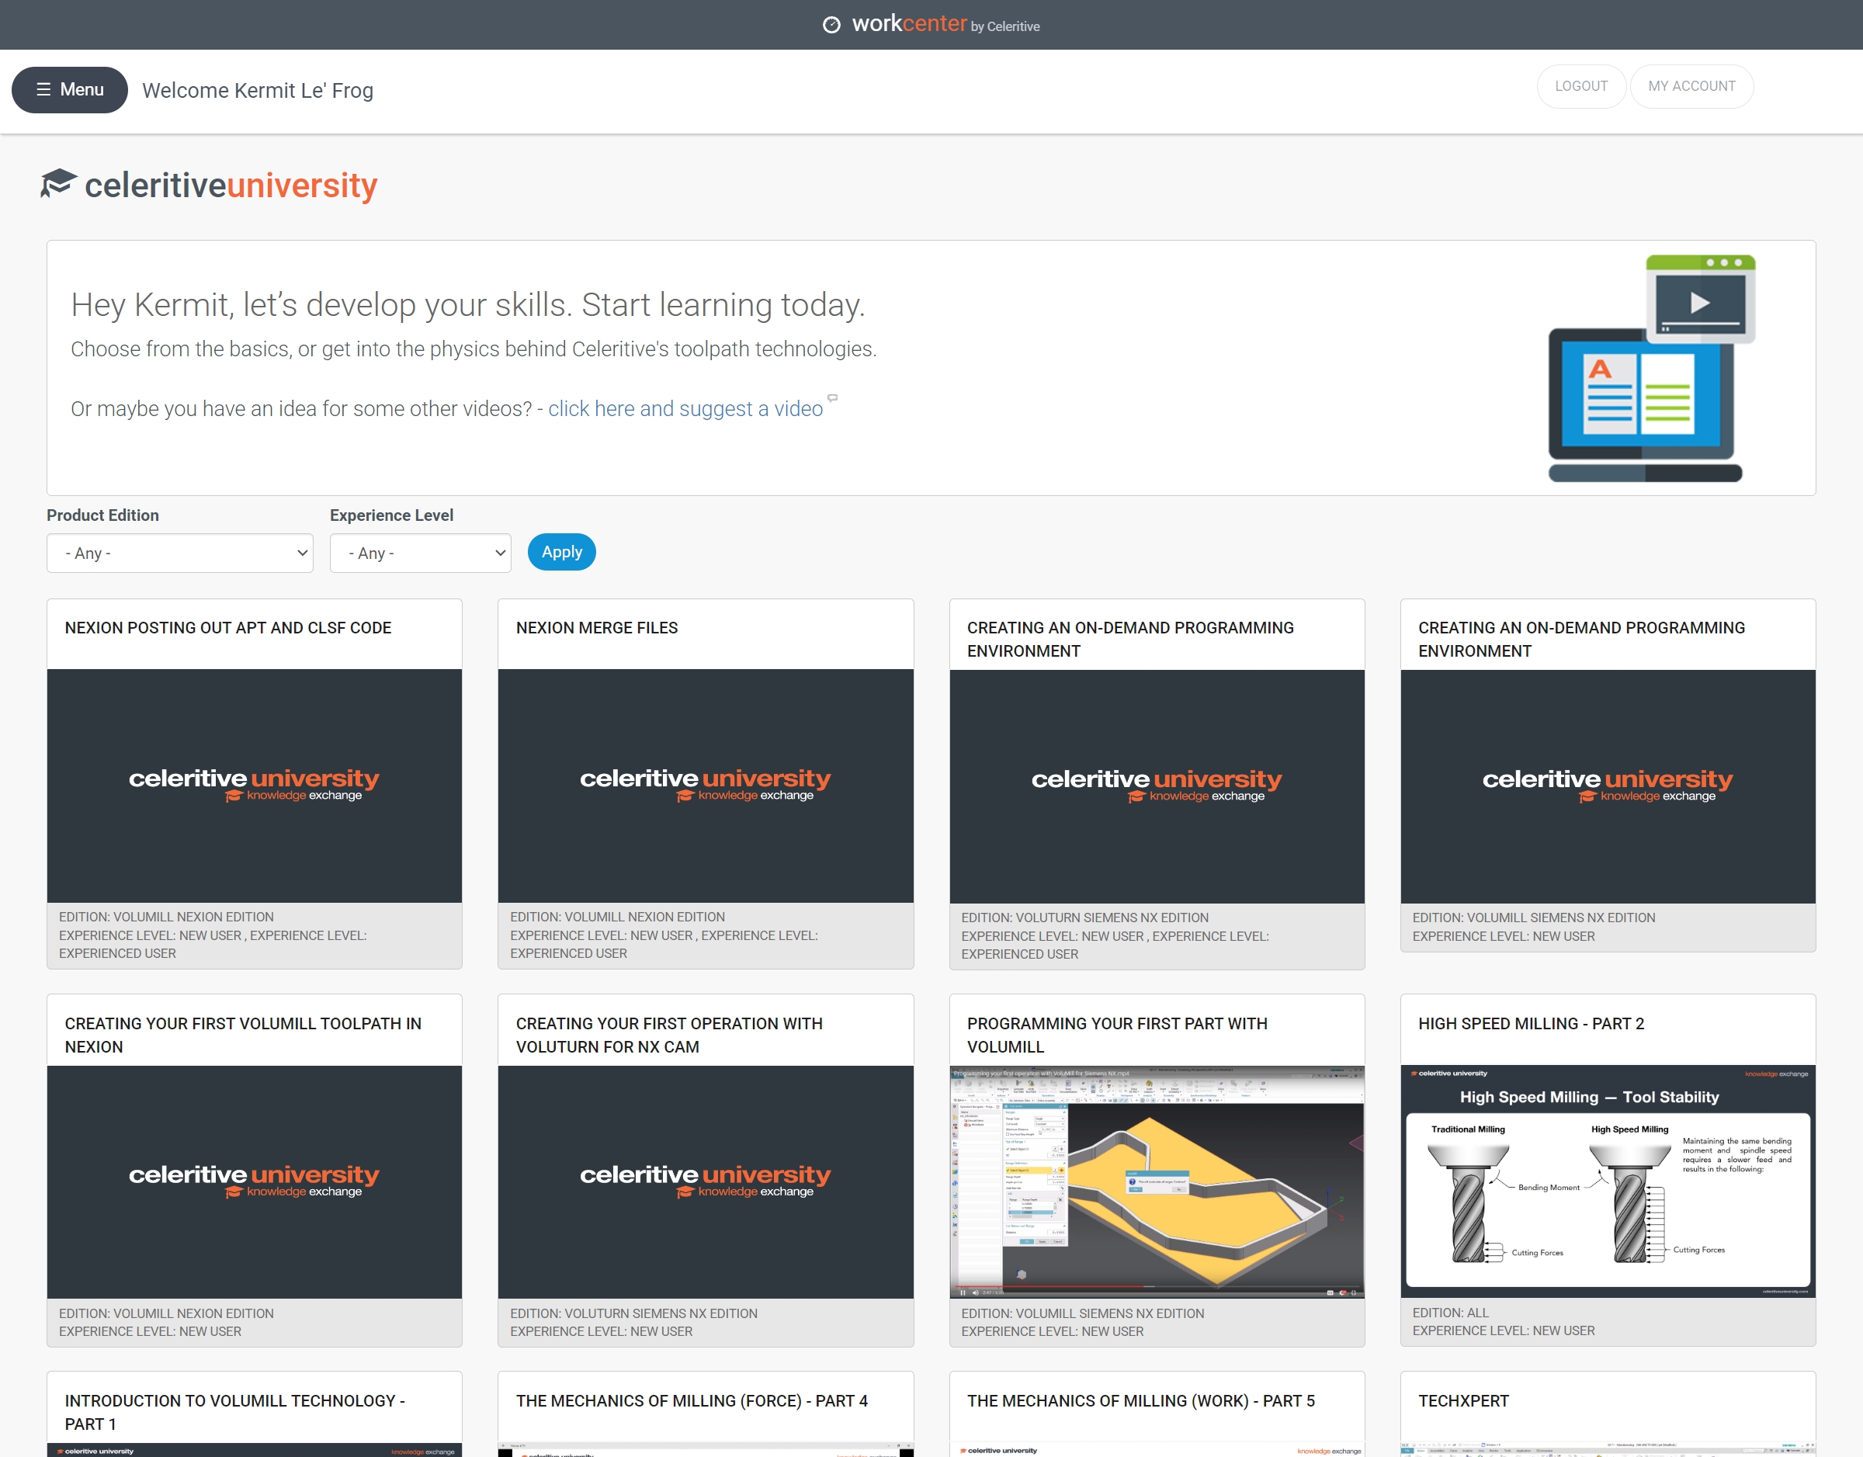Click speech bubble icon beside suggest link
1863x1457 pixels.
[833, 397]
